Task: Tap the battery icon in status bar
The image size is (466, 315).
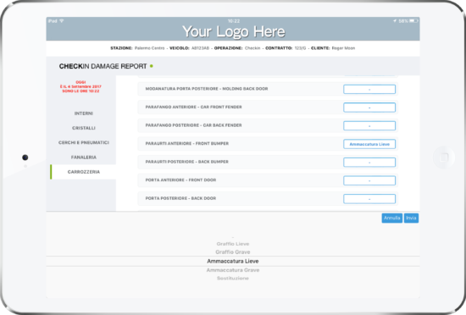Action: tap(413, 21)
